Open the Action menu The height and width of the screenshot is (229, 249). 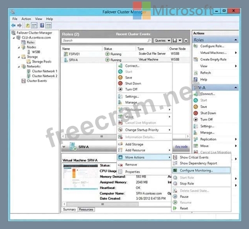(26, 19)
